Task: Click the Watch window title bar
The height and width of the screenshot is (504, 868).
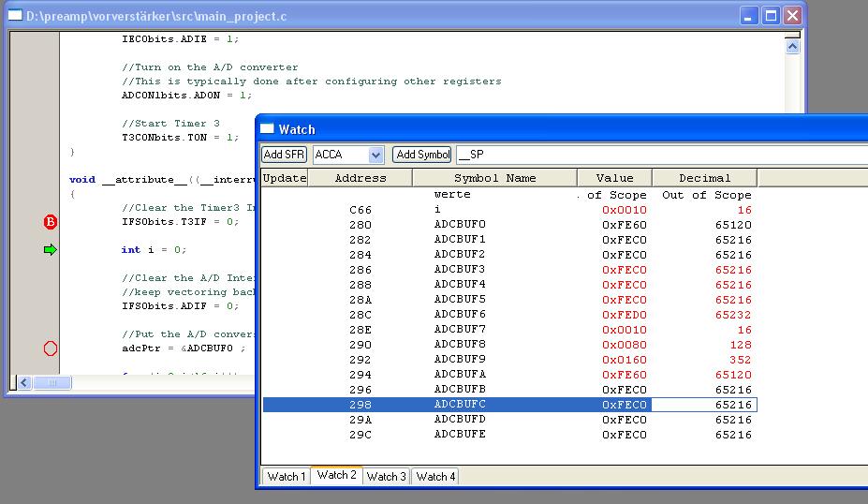Action: pos(562,129)
